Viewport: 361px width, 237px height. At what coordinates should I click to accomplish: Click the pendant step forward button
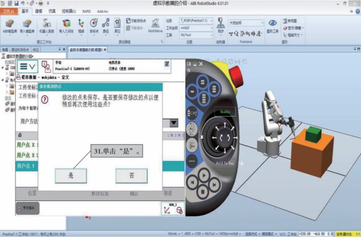coord(214,184)
